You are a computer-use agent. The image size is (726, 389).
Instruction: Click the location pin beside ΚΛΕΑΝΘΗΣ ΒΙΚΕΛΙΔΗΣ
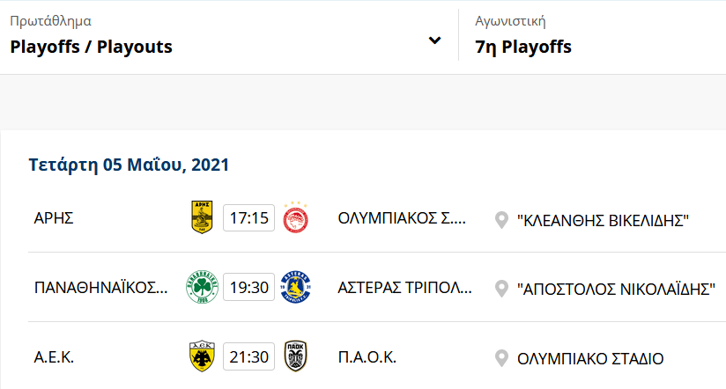coord(502,218)
